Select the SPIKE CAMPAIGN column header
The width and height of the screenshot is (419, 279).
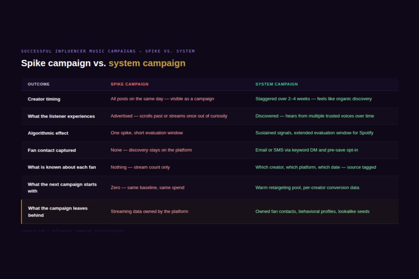point(130,84)
